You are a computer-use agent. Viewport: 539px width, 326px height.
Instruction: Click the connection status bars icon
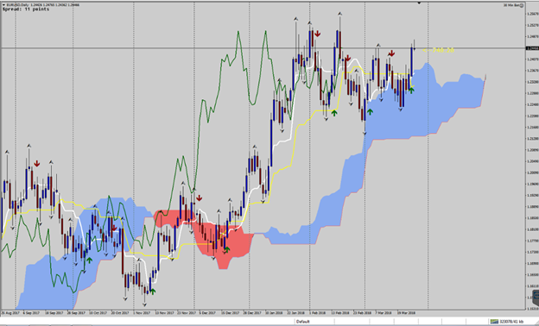click(494, 322)
